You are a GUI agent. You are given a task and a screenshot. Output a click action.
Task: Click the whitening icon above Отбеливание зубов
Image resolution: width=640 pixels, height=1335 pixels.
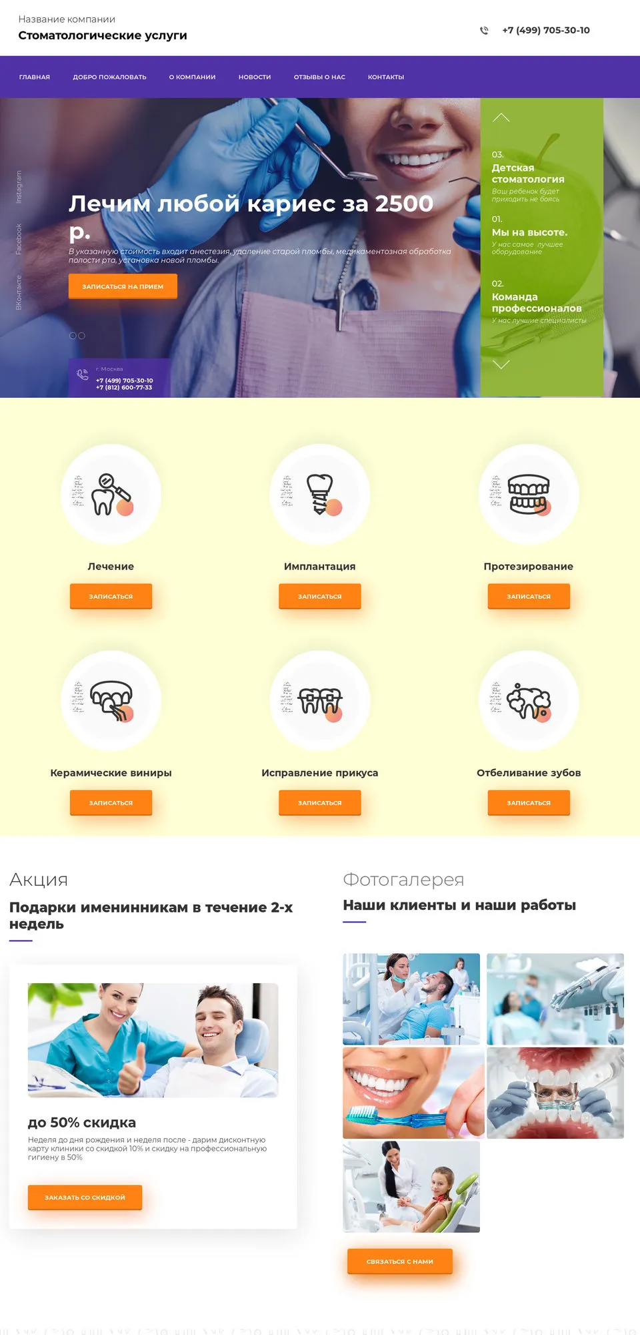(529, 701)
